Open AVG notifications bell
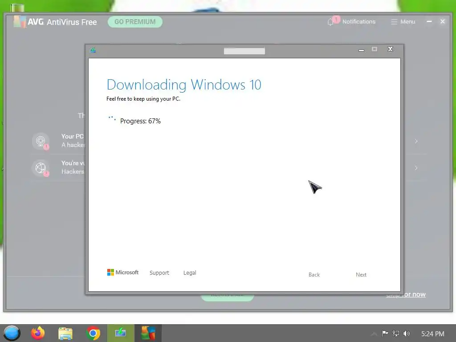 click(x=330, y=22)
